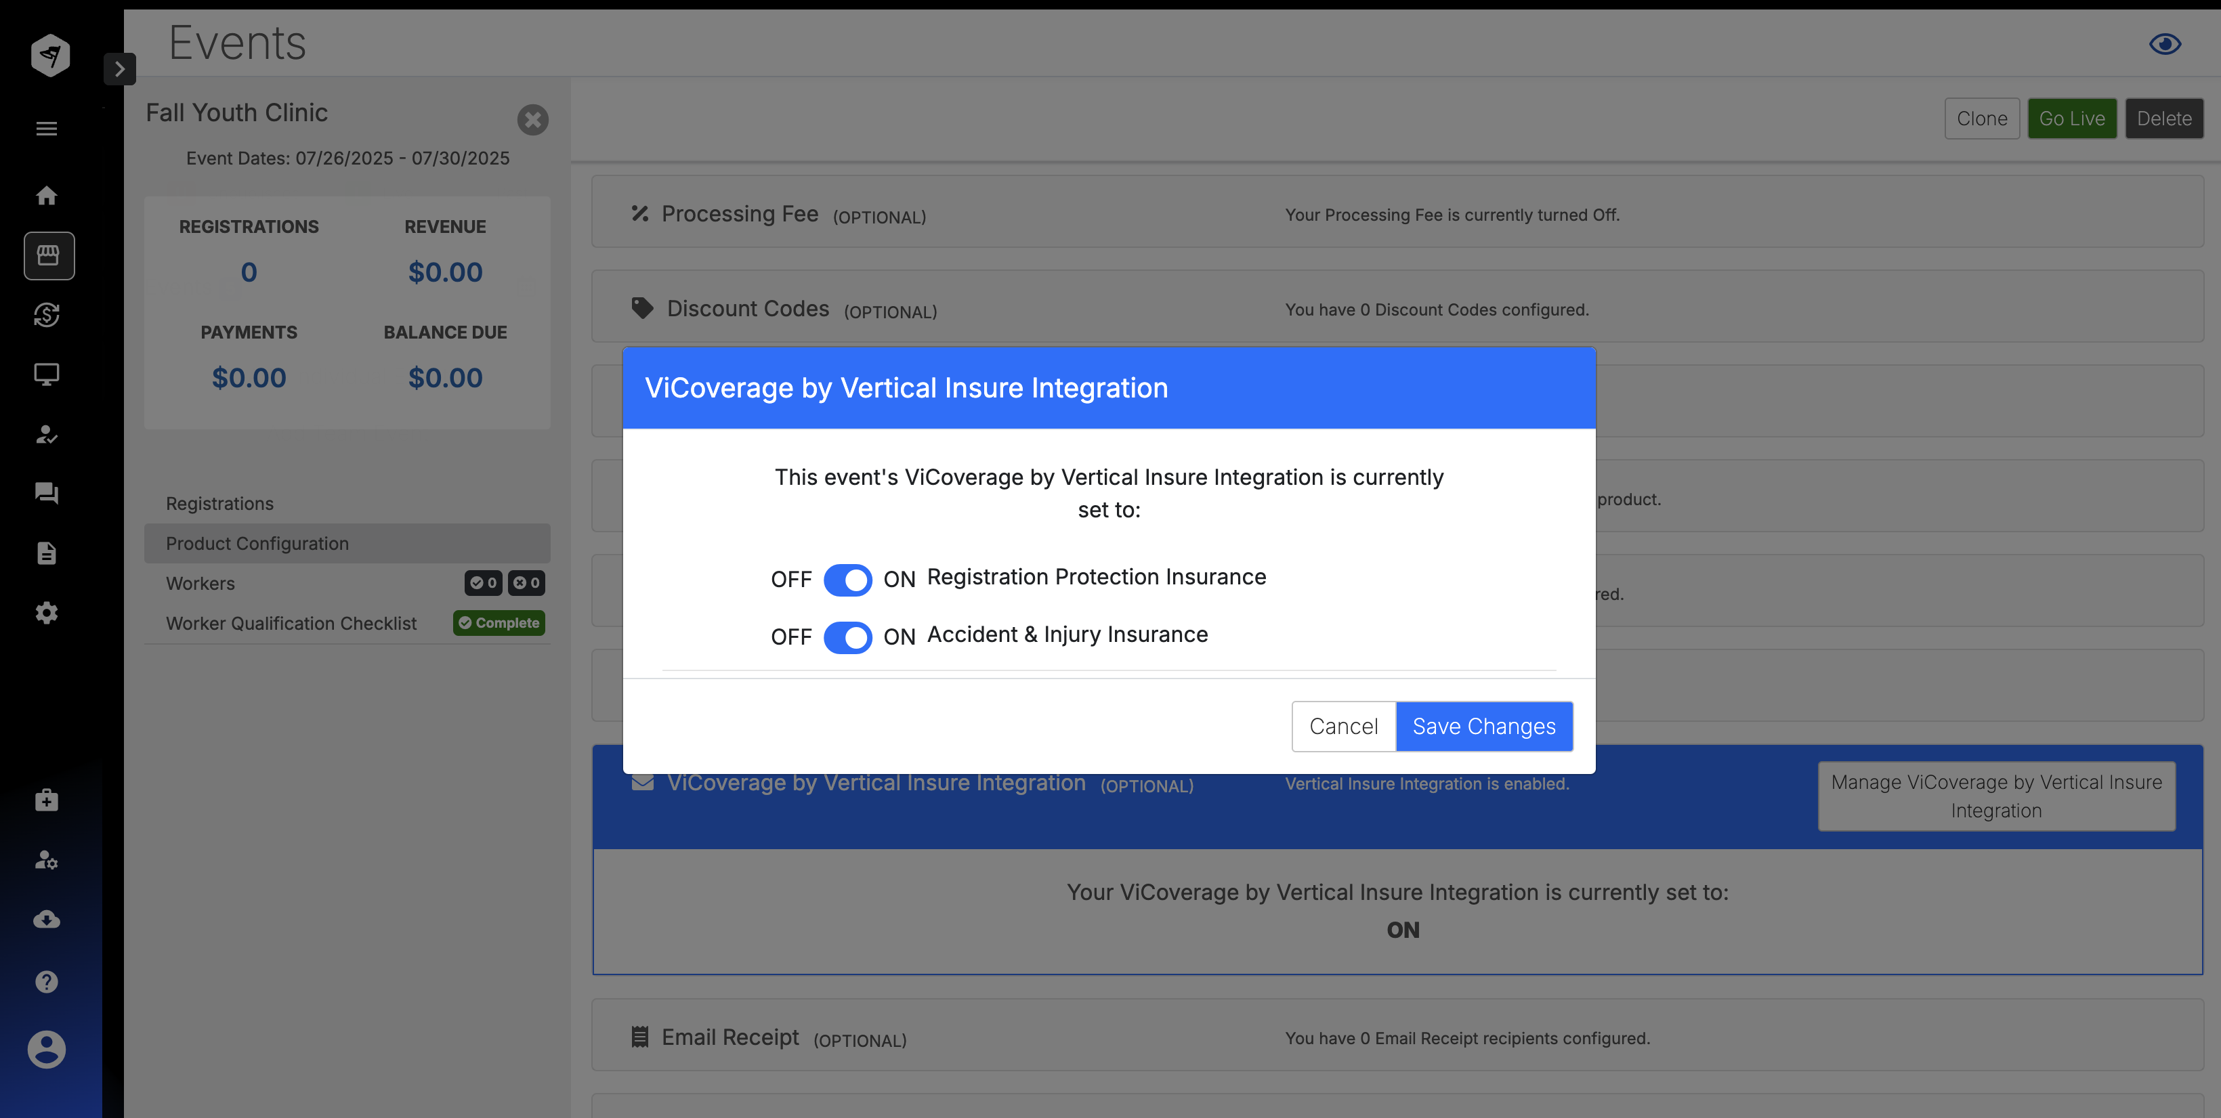Open the user settings icon in sidebar
Screen dimensions: 2221x1118
(x=47, y=859)
